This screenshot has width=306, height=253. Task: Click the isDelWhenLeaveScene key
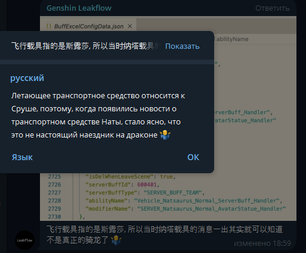pos(120,177)
